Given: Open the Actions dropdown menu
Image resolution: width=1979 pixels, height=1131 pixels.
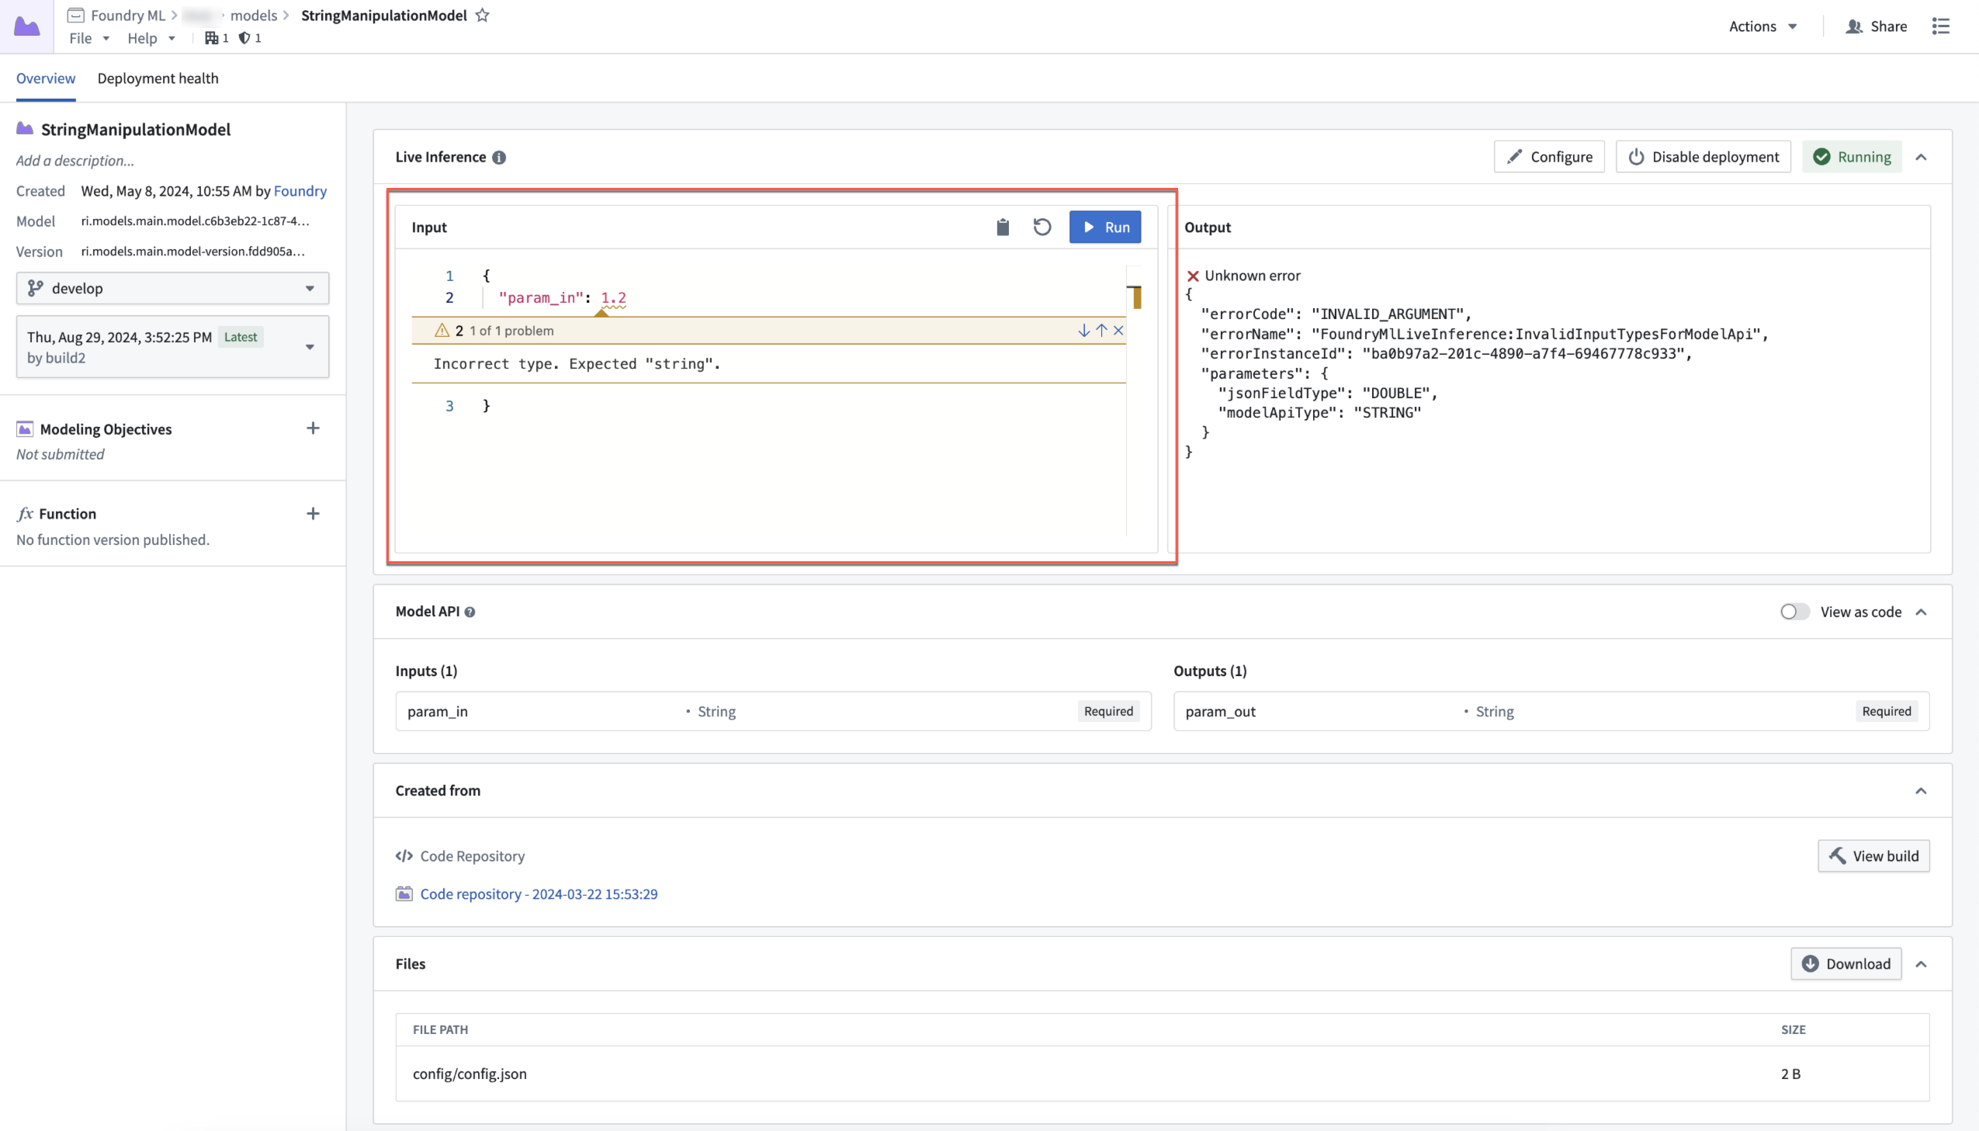Looking at the screenshot, I should pos(1762,26).
